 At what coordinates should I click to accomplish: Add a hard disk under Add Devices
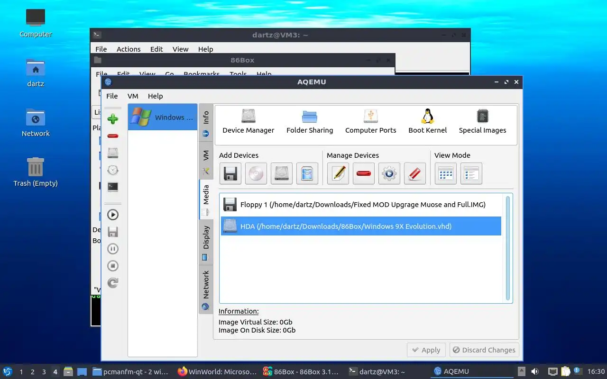(282, 173)
